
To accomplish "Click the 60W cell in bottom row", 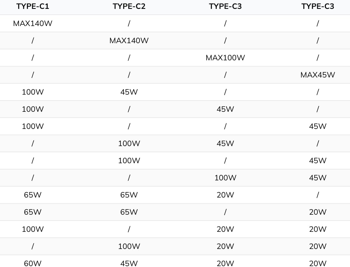I will [33, 263].
